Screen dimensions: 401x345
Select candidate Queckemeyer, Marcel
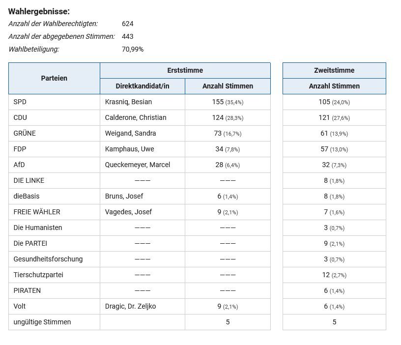pos(138,165)
